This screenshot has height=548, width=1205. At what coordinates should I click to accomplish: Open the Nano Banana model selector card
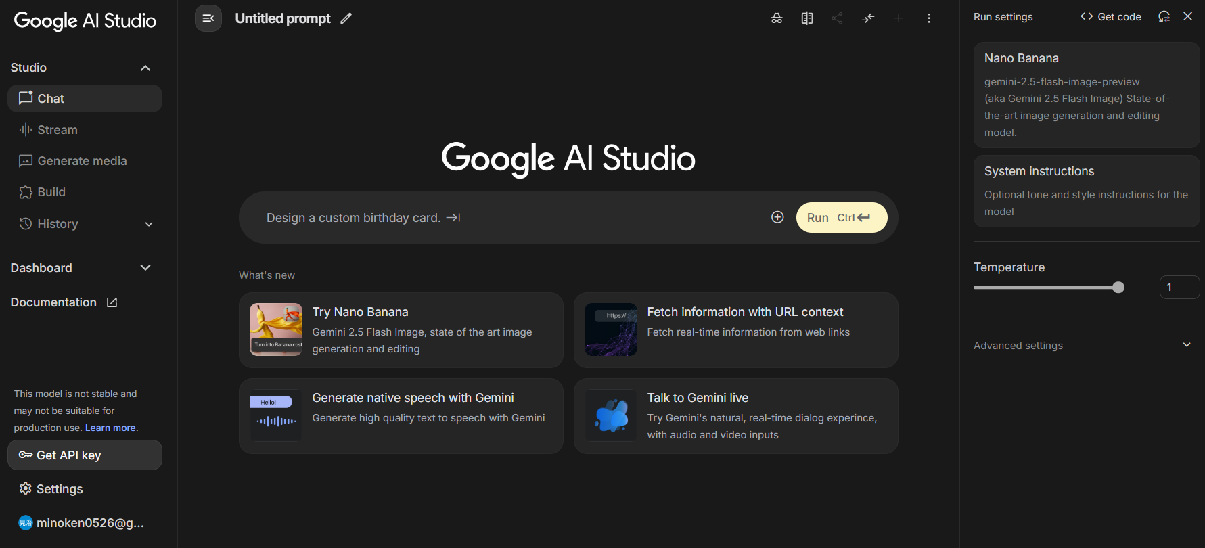tap(1087, 95)
